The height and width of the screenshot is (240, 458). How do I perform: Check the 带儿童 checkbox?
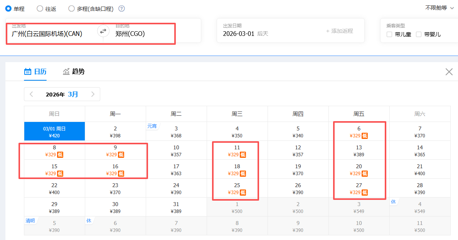[x=389, y=34]
